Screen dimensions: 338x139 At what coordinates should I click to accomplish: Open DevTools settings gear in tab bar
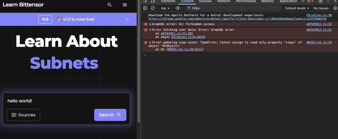(321, 1)
